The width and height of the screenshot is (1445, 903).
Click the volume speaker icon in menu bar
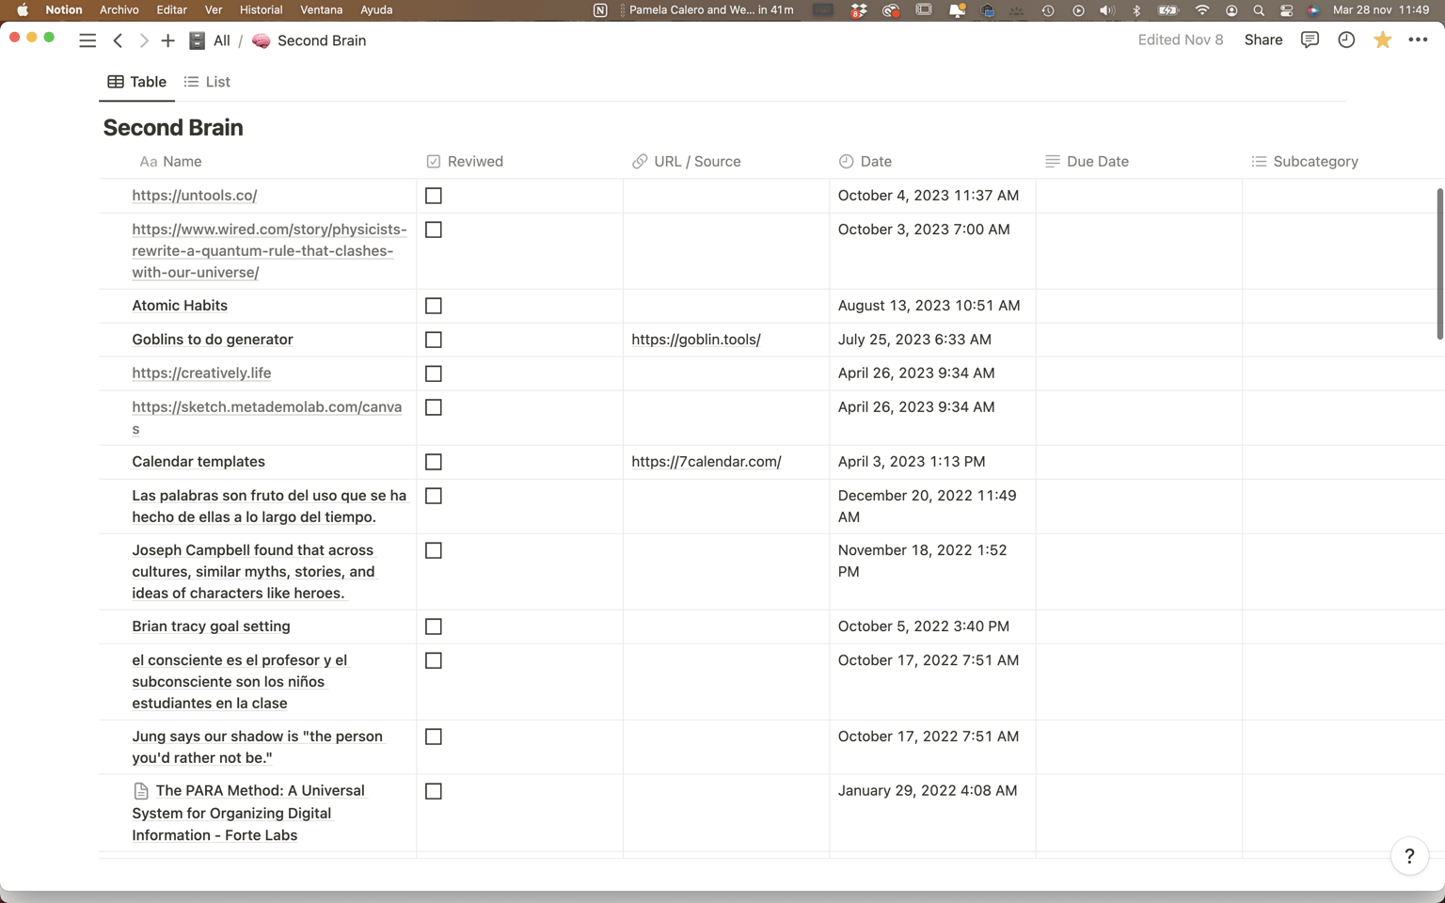point(1106,9)
